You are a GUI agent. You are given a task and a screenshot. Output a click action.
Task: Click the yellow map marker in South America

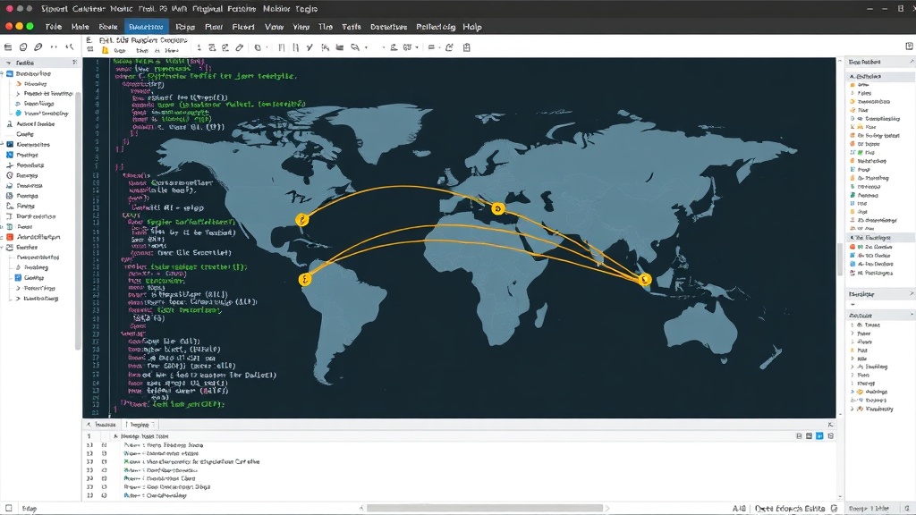(x=304, y=279)
